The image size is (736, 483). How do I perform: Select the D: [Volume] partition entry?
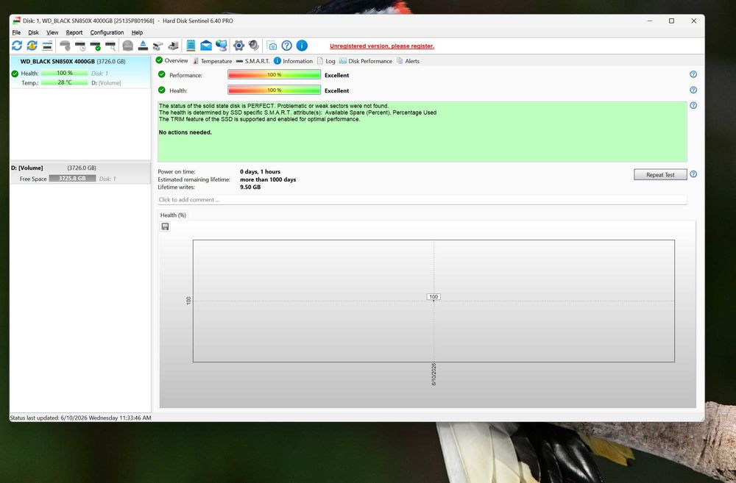tap(79, 173)
